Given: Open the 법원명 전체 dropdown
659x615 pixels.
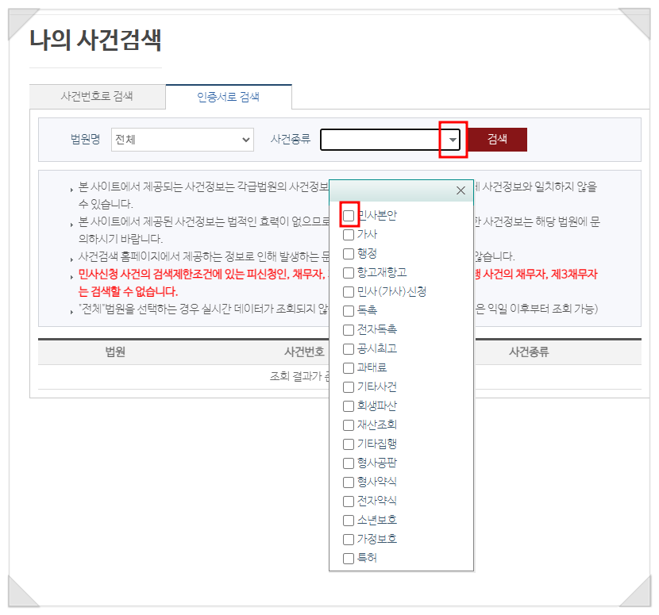Looking at the screenshot, I should 182,140.
